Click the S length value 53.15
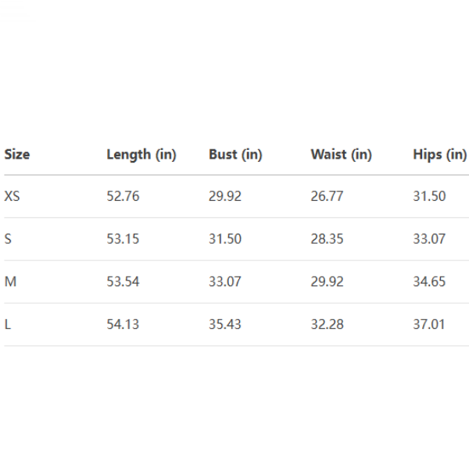 point(123,239)
